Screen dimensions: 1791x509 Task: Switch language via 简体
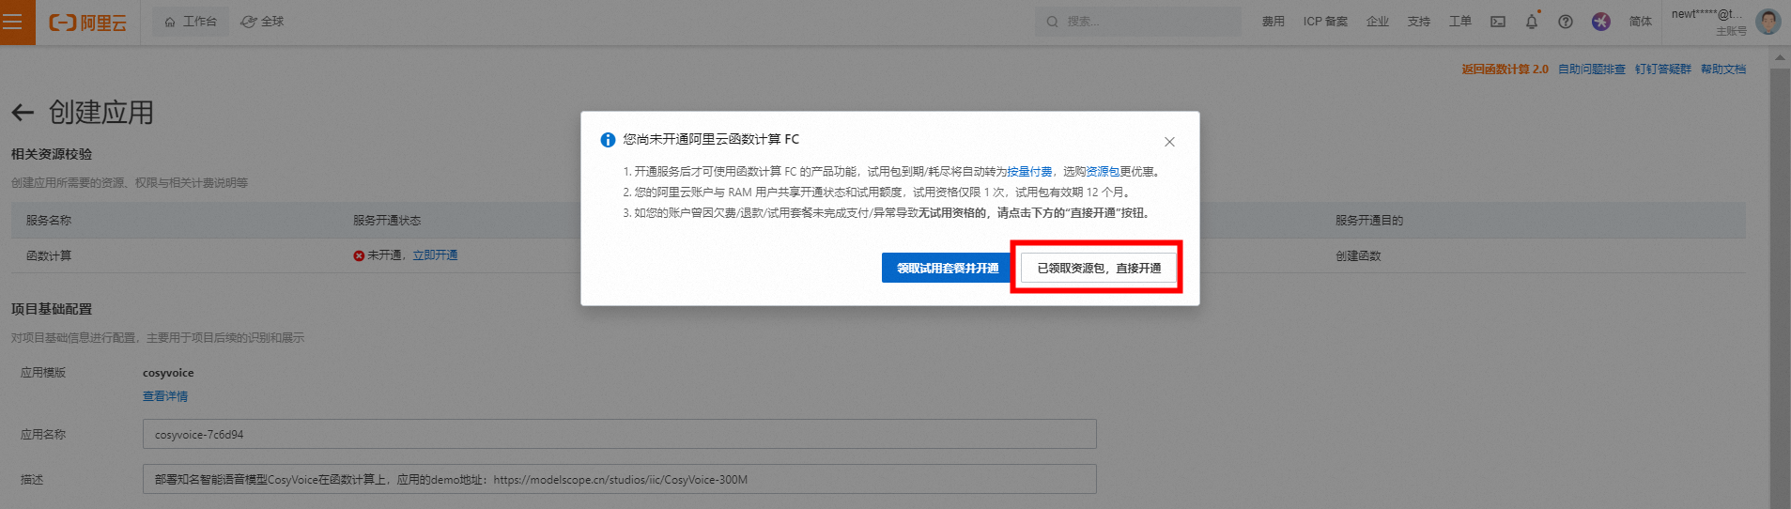(1640, 22)
